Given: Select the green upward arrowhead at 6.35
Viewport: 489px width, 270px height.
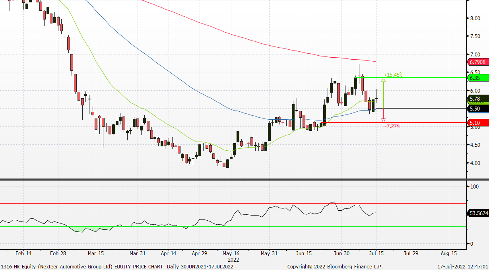Looking at the screenshot, I should tap(383, 80).
